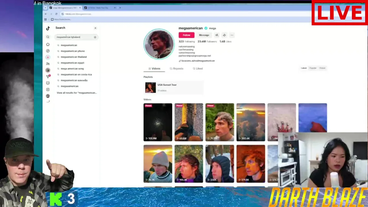Click the megaamerican profile picture
Image resolution: width=368 pixels, height=207 pixels.
pos(159,44)
